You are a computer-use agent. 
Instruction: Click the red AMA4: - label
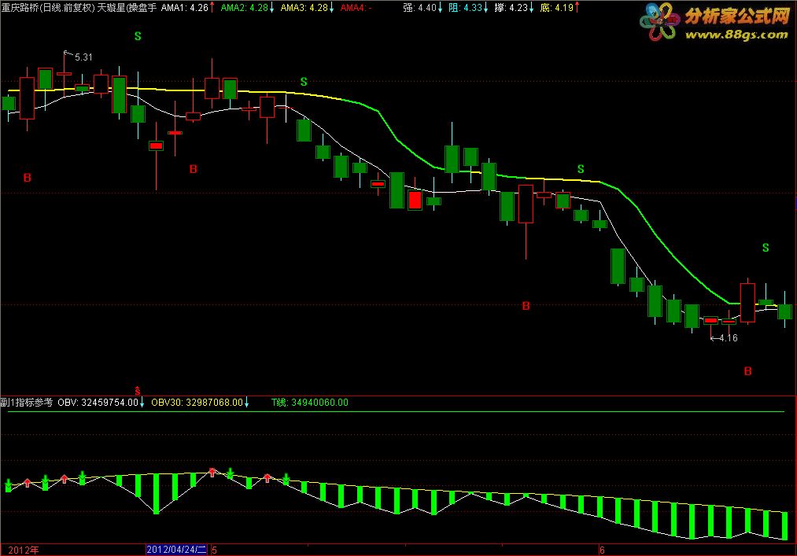(356, 8)
